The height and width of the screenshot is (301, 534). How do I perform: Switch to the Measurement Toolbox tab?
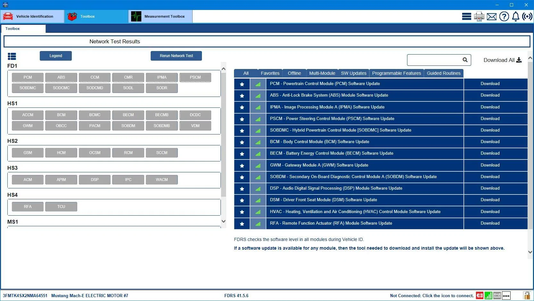pyautogui.click(x=161, y=16)
